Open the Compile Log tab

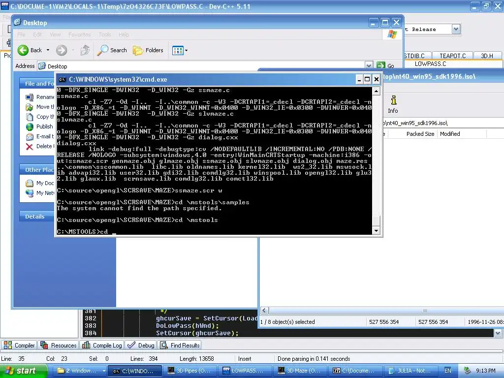click(102, 345)
